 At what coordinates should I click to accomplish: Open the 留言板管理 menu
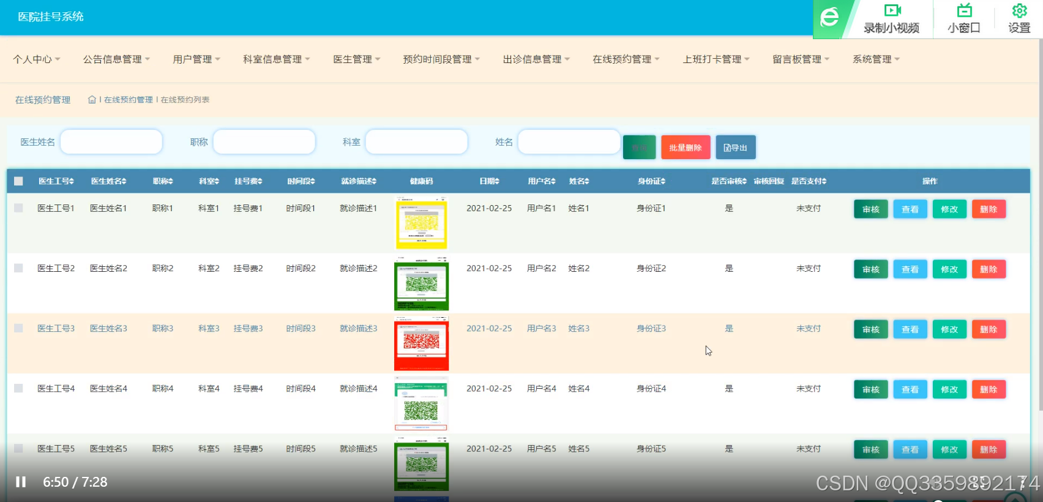801,59
